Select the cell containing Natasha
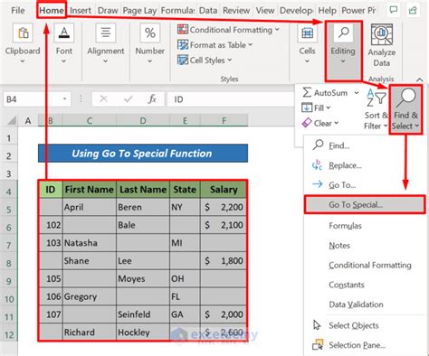The height and width of the screenshot is (356, 429). point(90,242)
